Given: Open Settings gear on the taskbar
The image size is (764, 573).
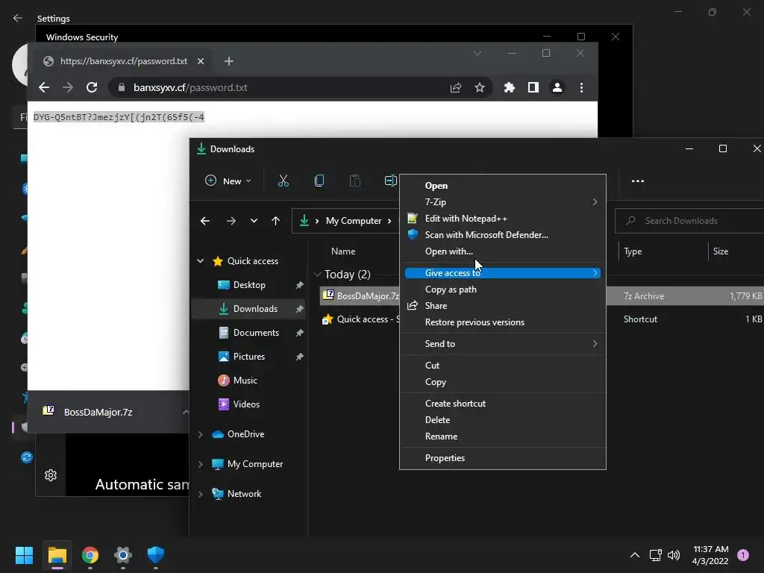Looking at the screenshot, I should pyautogui.click(x=123, y=555).
